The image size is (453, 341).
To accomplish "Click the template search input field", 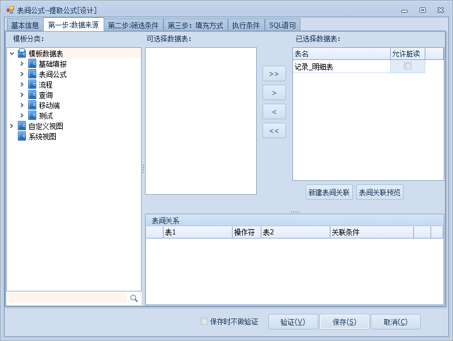I will (x=66, y=298).
